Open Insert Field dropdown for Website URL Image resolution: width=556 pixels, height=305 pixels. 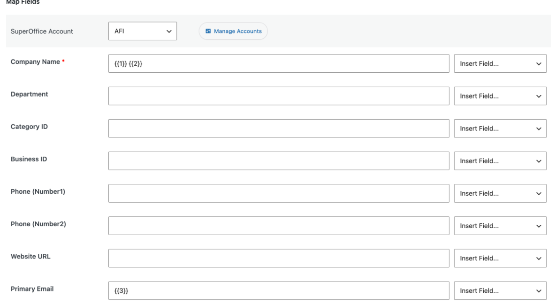[500, 258]
